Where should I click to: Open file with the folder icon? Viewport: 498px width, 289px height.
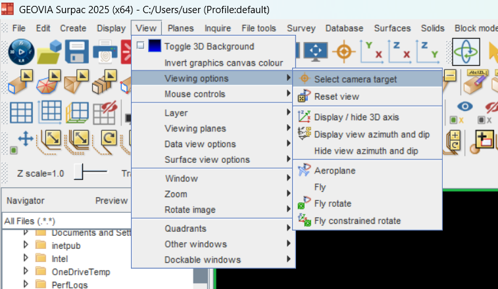(49, 52)
